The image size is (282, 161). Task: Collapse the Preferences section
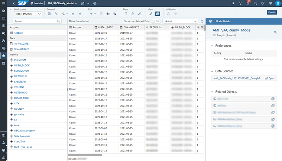(211, 46)
